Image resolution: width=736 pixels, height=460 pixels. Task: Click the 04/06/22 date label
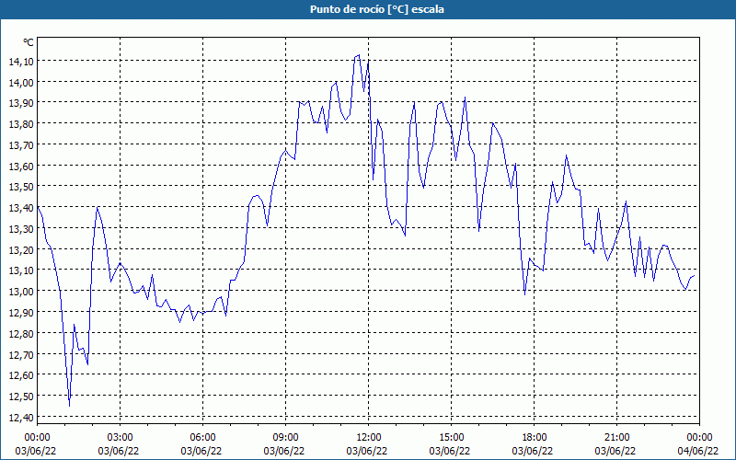point(698,451)
